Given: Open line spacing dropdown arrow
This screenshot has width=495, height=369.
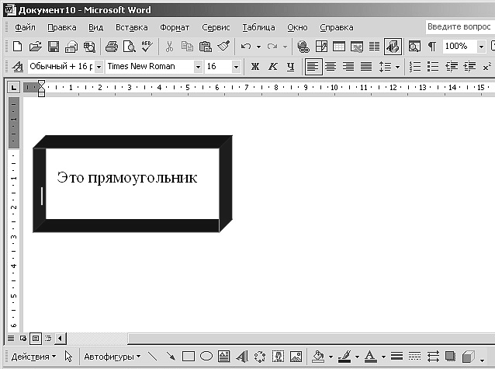Looking at the screenshot, I should 398,67.
